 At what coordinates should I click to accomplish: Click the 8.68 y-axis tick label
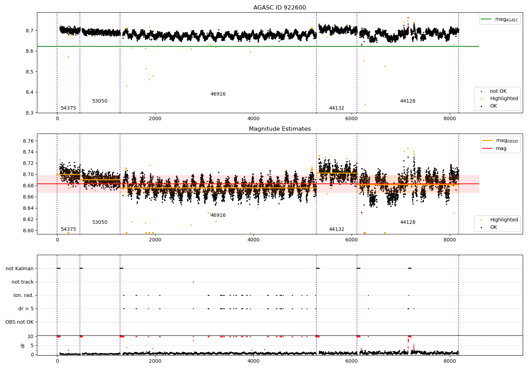click(x=29, y=186)
